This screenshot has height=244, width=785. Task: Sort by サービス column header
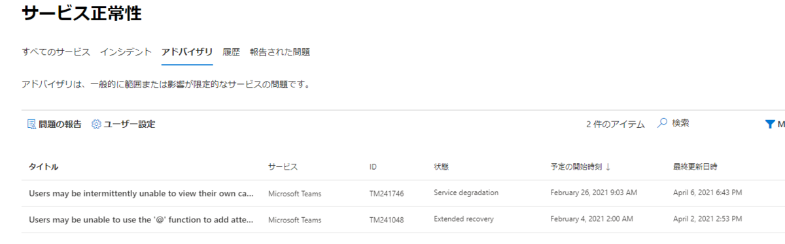coord(283,167)
